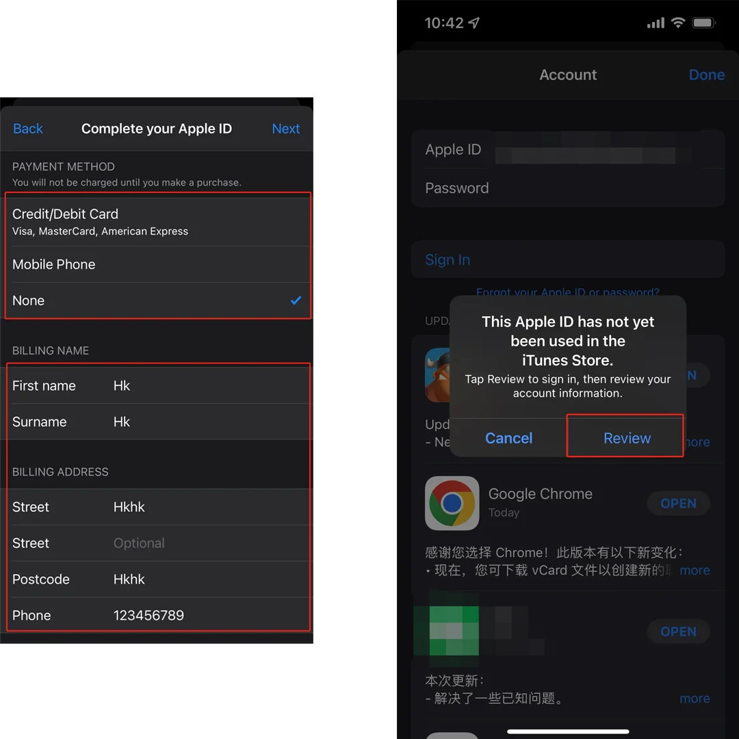Tap the Wi-Fi icon in the status bar
739x739 pixels.
coord(678,23)
